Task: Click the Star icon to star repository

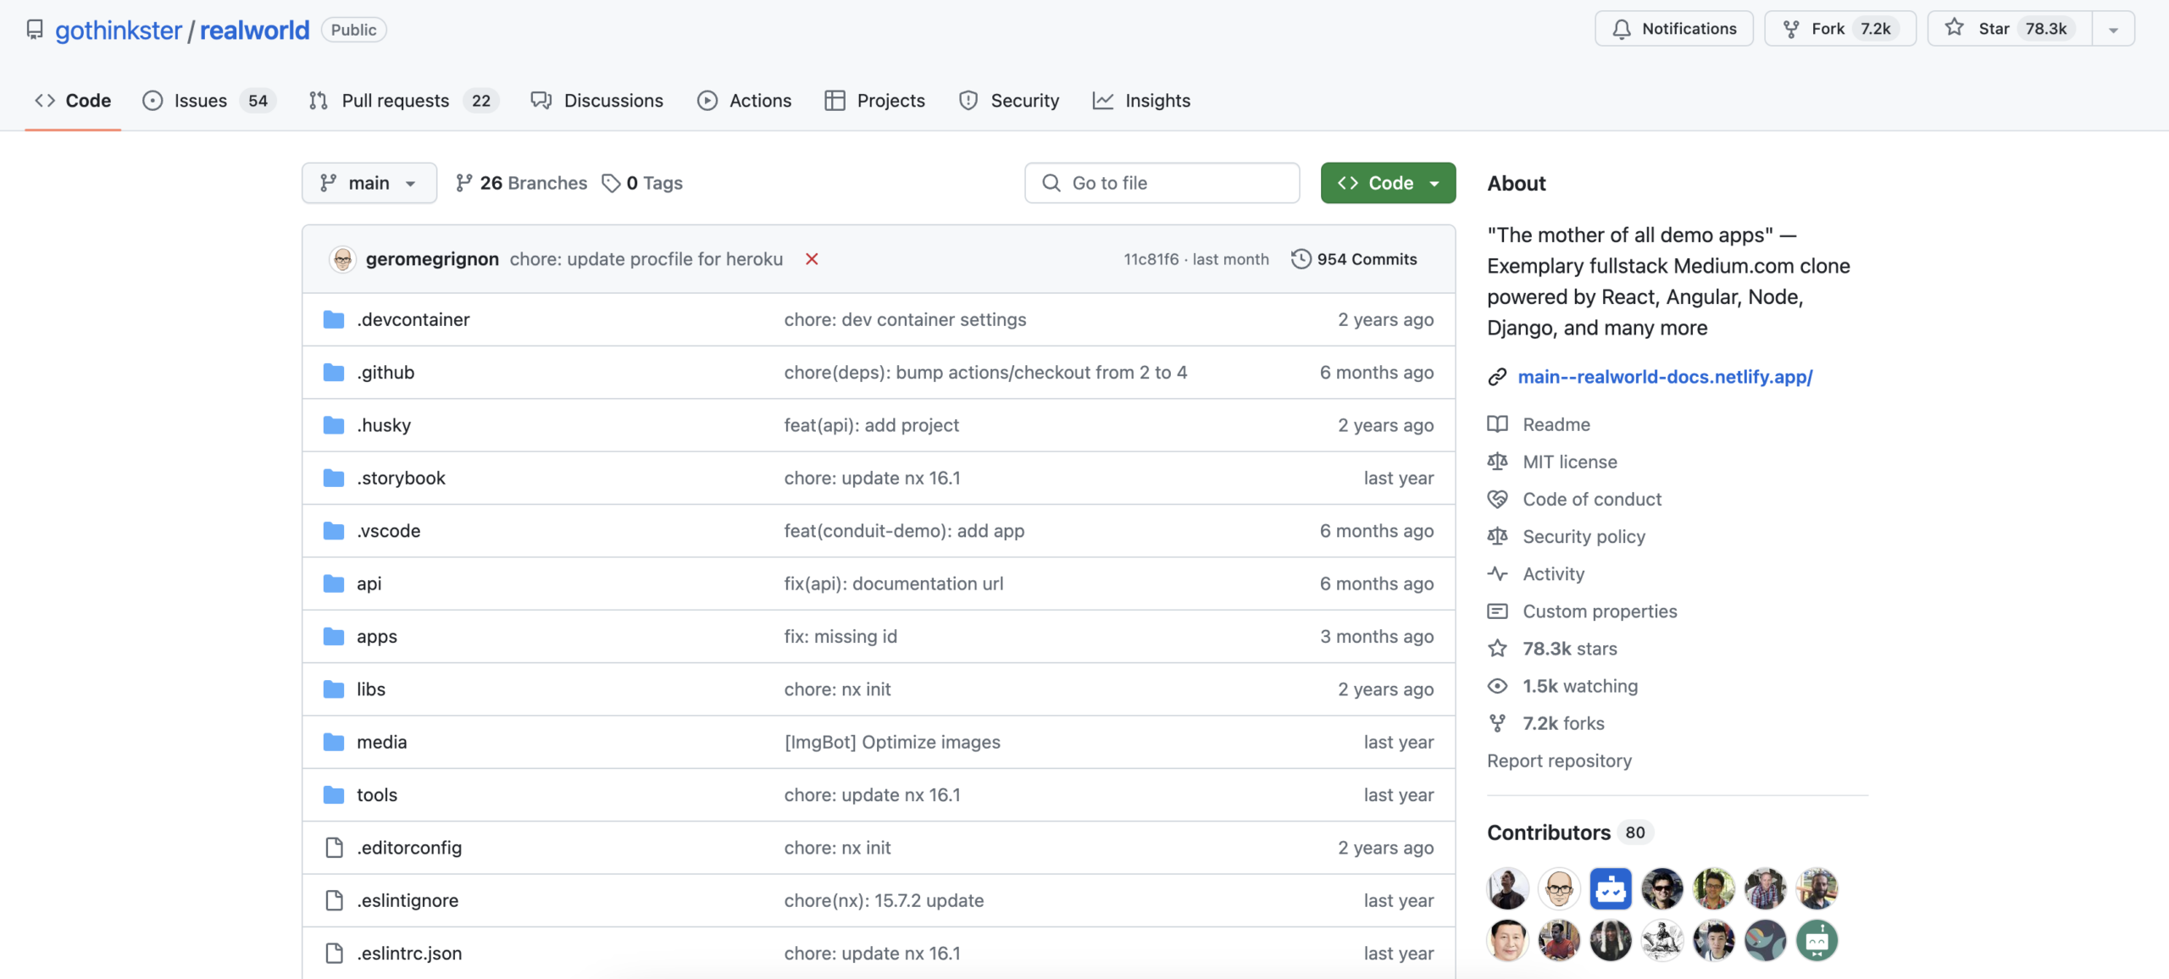Action: 1954,28
